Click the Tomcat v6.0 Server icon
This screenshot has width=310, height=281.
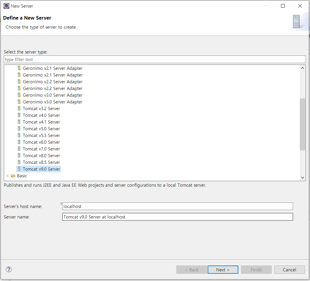[x=19, y=142]
